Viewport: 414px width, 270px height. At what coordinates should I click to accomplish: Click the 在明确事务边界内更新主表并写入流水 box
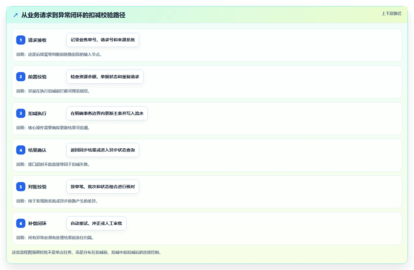pyautogui.click(x=107, y=113)
